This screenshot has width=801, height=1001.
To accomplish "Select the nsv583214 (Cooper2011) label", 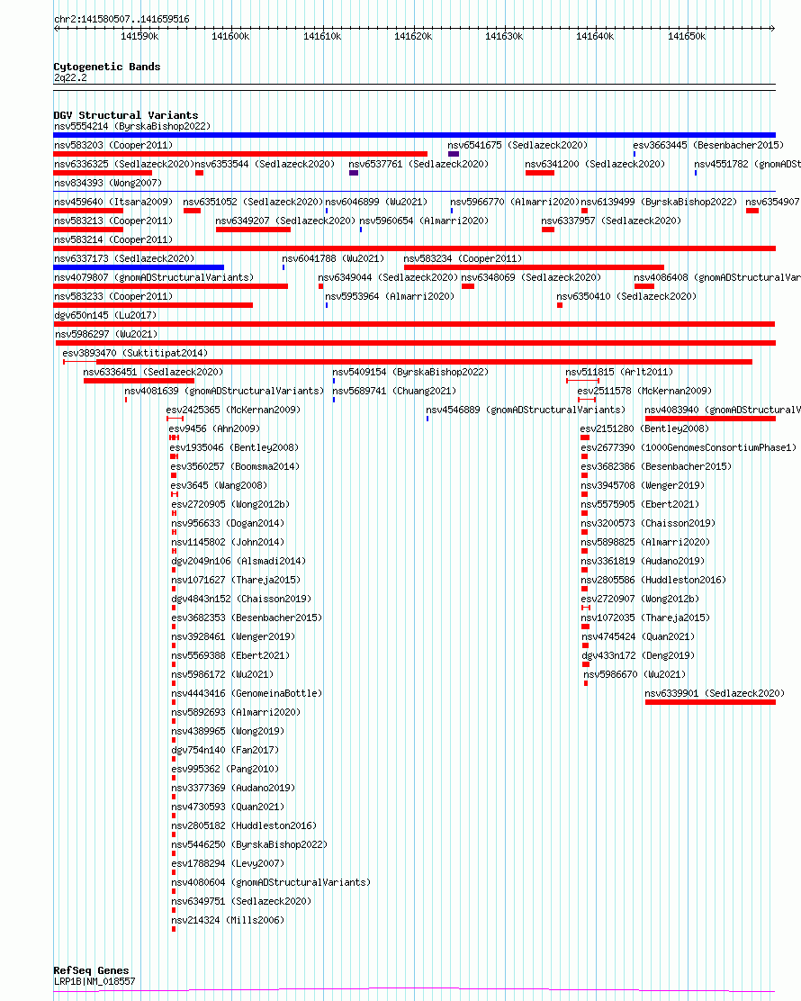I will click(113, 240).
